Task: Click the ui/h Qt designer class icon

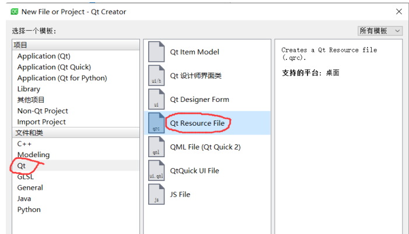Action: pos(156,76)
